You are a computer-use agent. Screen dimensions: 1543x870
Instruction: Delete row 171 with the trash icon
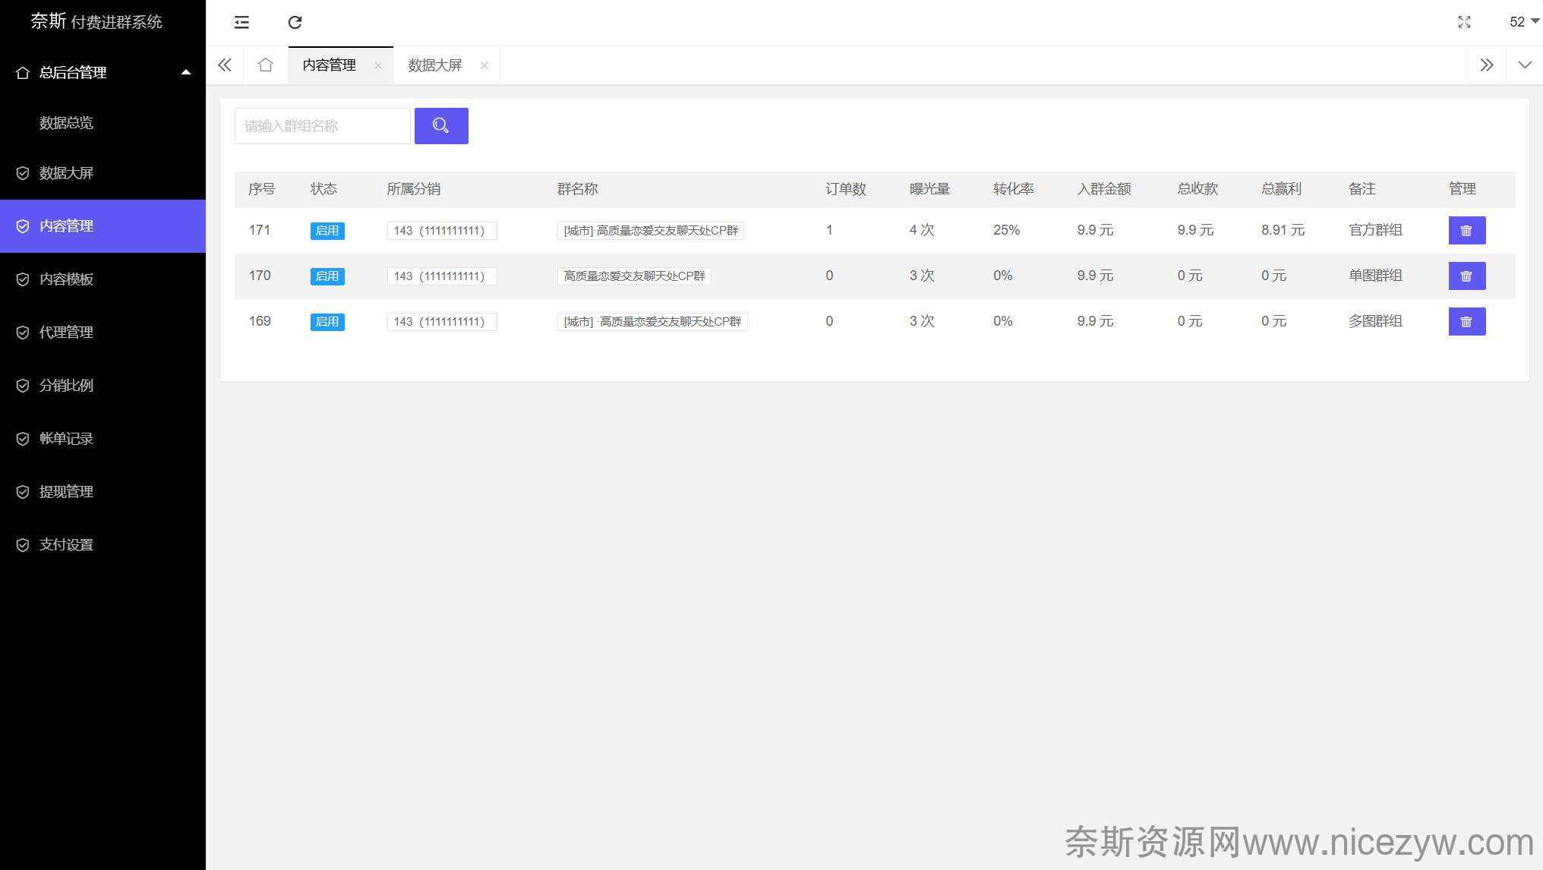point(1466,230)
